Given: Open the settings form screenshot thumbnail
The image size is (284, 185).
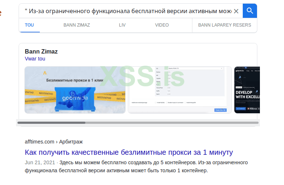Looking at the screenshot, I should pos(180,90).
